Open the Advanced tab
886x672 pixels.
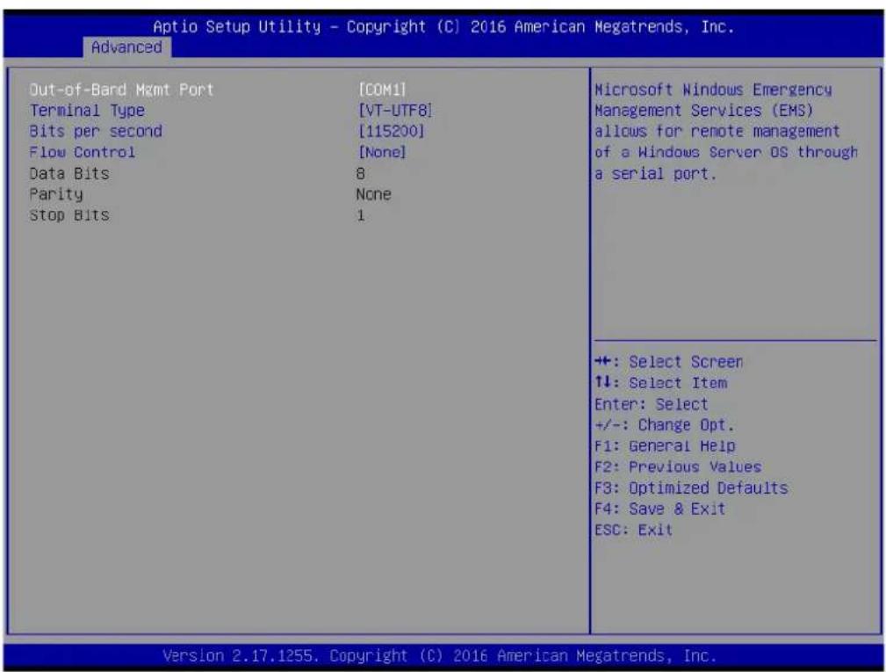pos(126,47)
